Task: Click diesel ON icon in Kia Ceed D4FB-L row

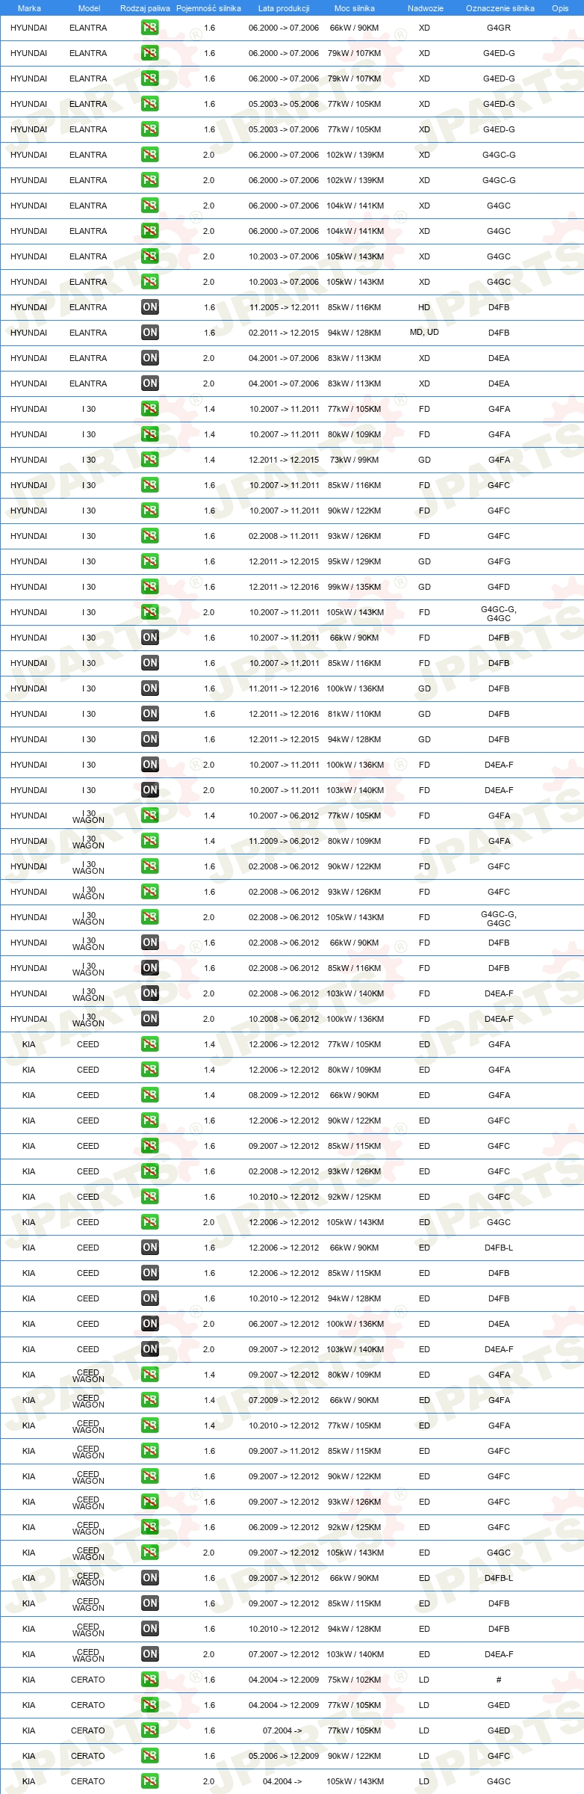Action: 149,1248
